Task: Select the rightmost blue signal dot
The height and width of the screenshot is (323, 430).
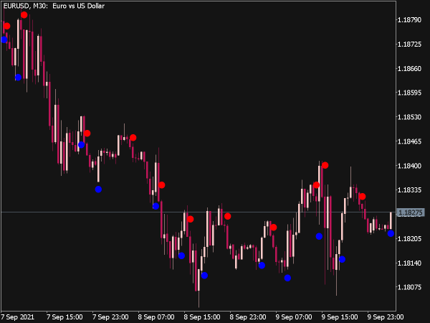Action: coord(391,233)
